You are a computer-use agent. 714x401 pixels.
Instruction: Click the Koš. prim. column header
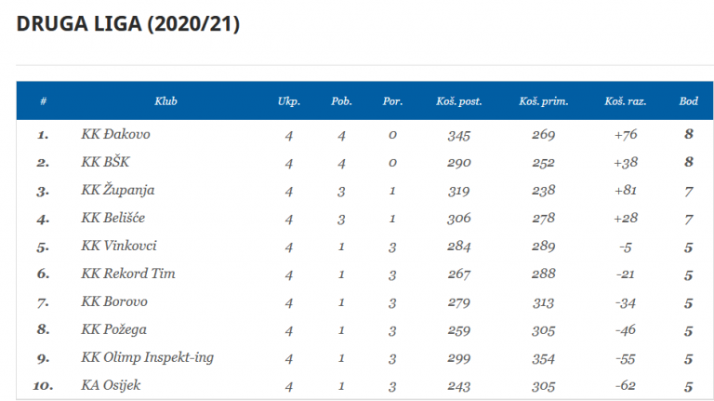[x=543, y=101]
